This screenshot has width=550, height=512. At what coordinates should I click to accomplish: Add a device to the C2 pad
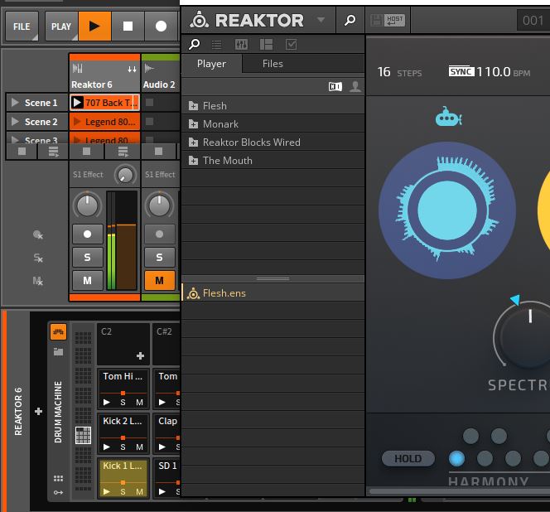click(140, 356)
